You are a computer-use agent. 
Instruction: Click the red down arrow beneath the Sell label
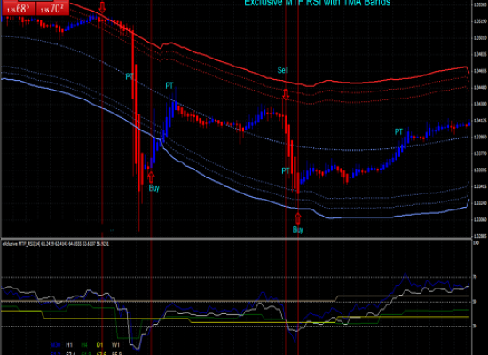286,94
